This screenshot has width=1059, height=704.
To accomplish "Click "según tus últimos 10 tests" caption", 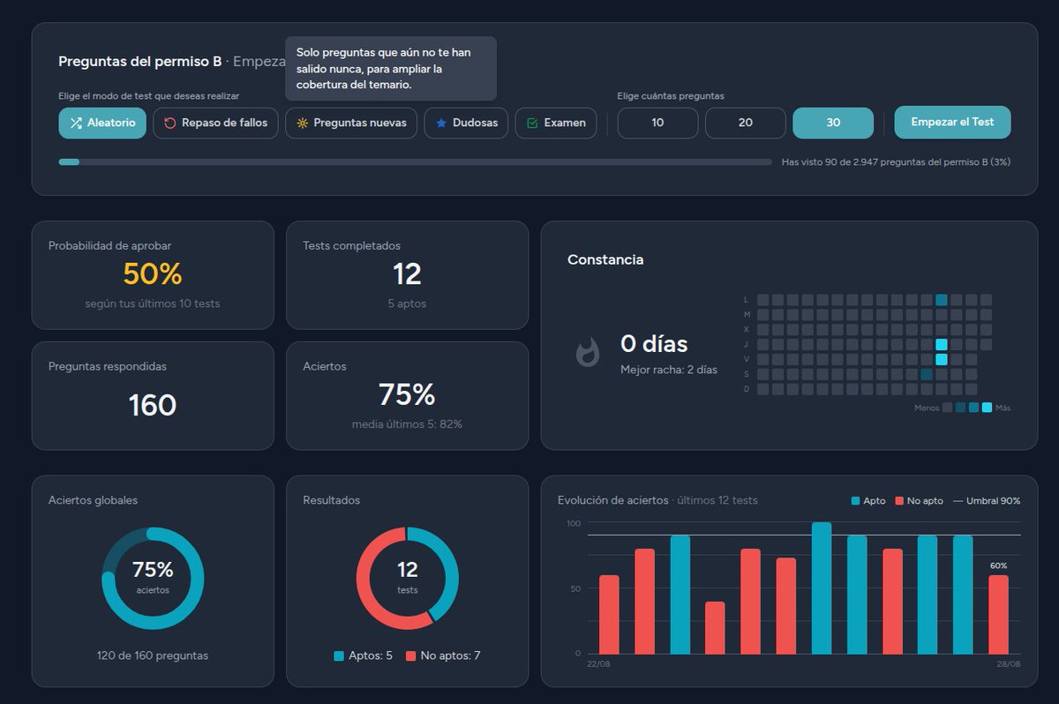I will 153,303.
